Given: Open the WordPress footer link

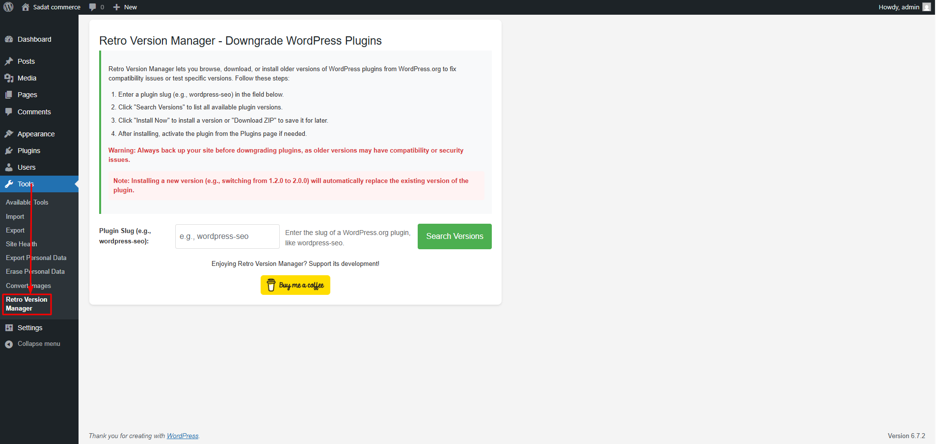Looking at the screenshot, I should [x=183, y=436].
